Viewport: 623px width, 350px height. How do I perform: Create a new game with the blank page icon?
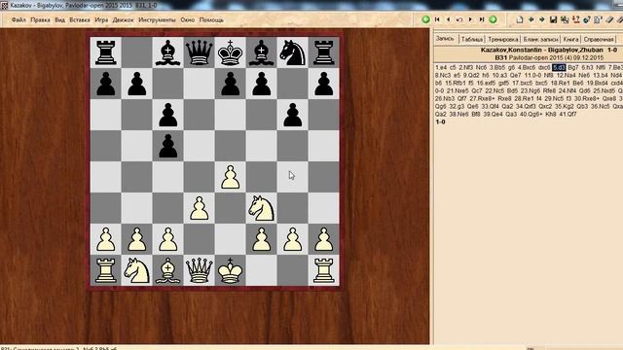519,19
